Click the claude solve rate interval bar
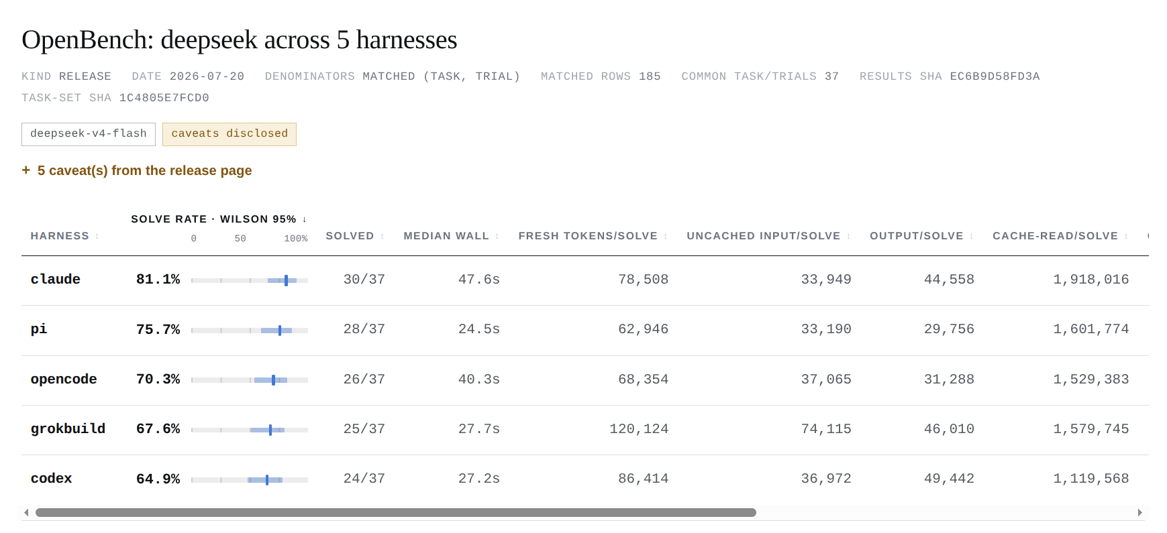This screenshot has width=1167, height=533. (250, 280)
